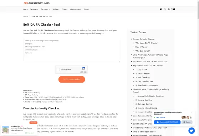Go to the Home menu item

pyautogui.click(x=25, y=9)
